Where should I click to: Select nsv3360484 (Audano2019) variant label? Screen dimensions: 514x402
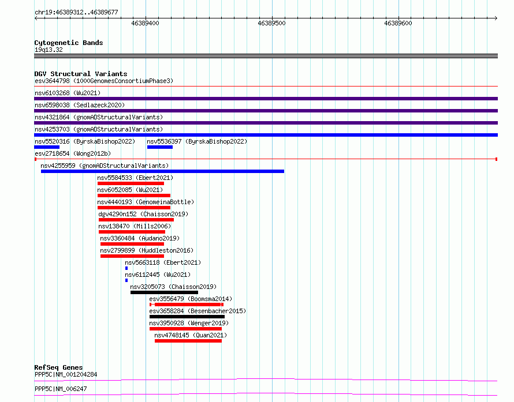pos(140,238)
